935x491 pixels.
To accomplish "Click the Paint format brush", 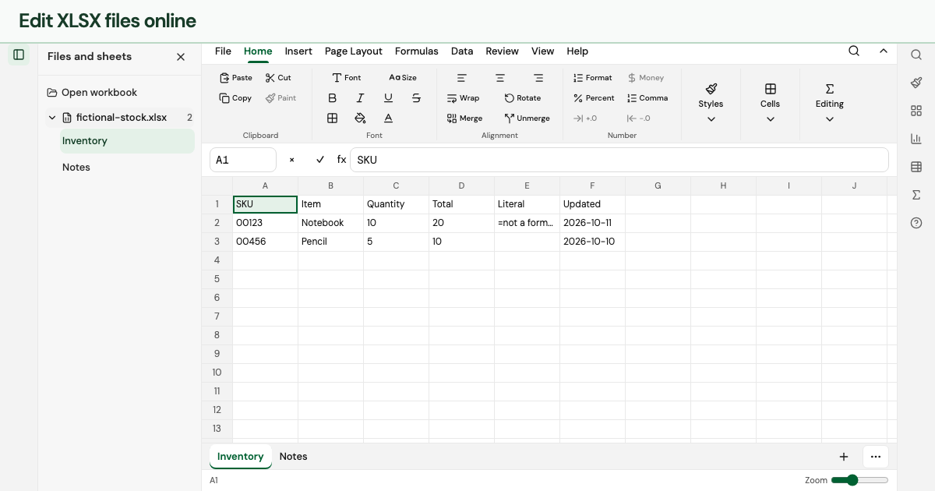I will [280, 98].
